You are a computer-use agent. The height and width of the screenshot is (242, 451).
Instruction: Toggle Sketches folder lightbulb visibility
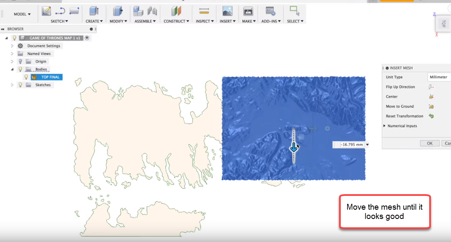coord(20,85)
